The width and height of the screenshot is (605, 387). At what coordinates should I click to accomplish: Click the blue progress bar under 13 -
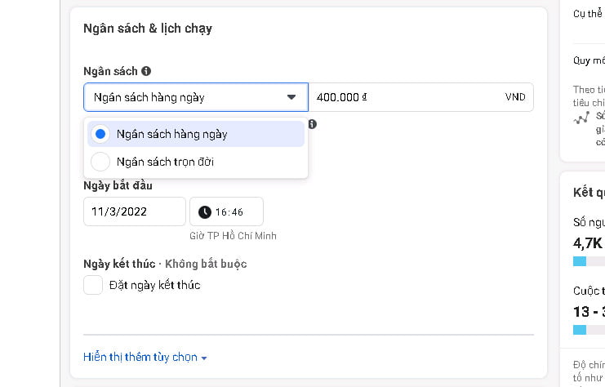580,330
